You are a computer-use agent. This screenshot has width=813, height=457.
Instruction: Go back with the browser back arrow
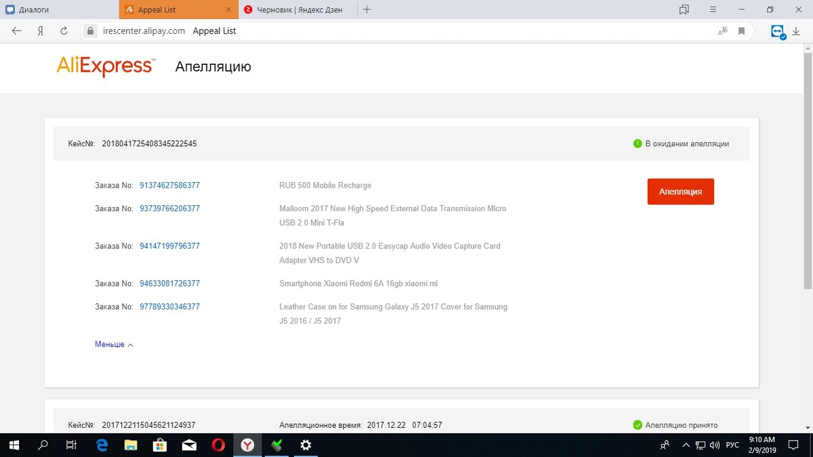(x=16, y=31)
